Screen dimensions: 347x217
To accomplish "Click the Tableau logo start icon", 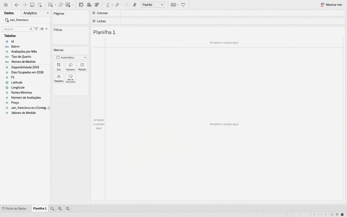I will 6,5.
